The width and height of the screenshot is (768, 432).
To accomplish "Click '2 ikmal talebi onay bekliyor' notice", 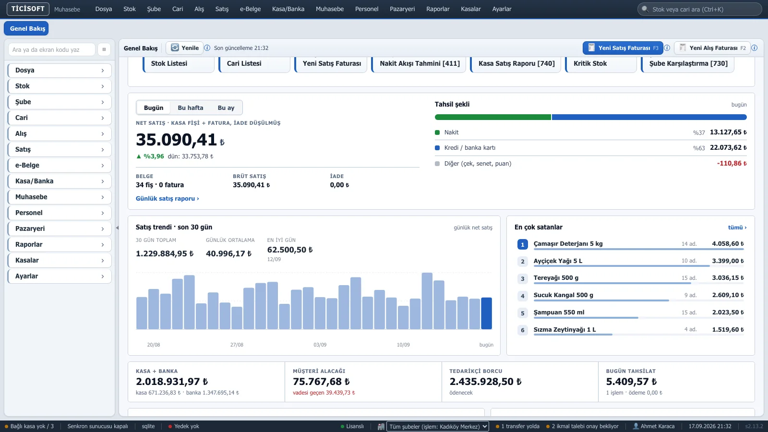I will point(582,426).
